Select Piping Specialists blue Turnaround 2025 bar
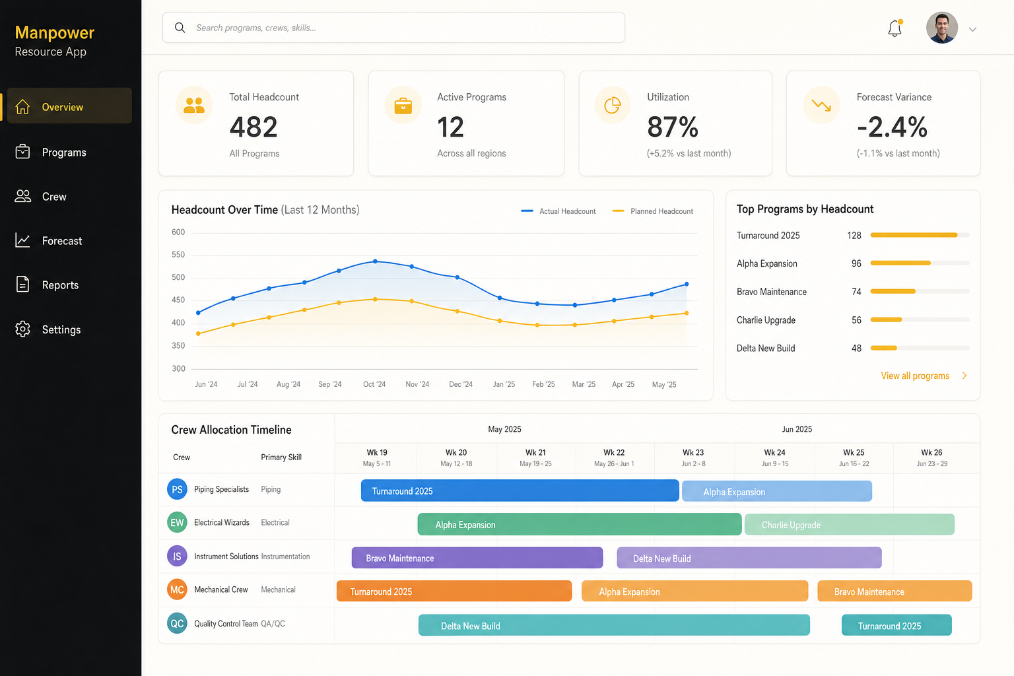The image size is (1014, 676). tap(520, 490)
